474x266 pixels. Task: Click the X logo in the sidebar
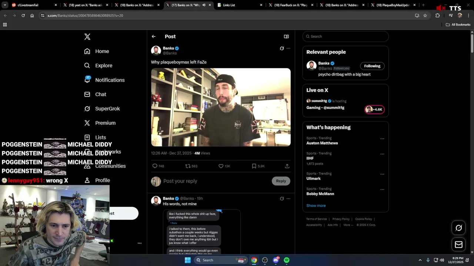[x=87, y=37]
